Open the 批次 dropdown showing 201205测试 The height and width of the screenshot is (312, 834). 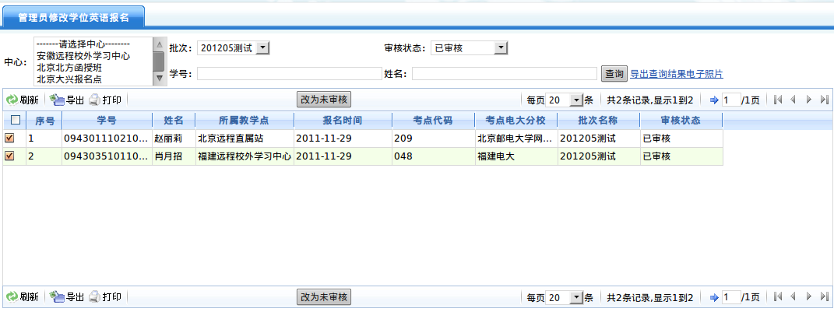[x=262, y=48]
